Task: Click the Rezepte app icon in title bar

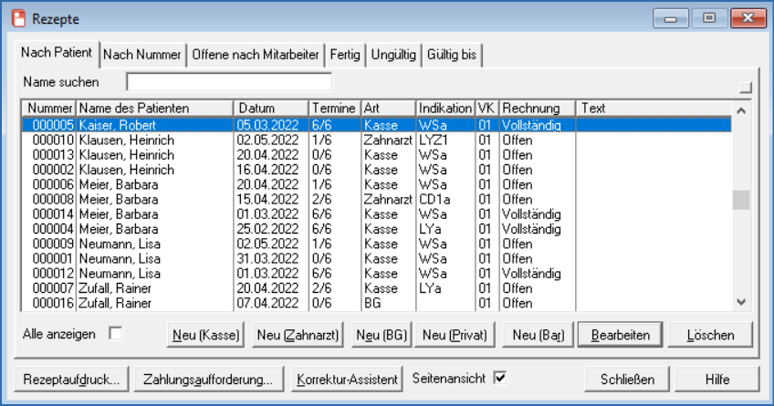Action: (17, 17)
